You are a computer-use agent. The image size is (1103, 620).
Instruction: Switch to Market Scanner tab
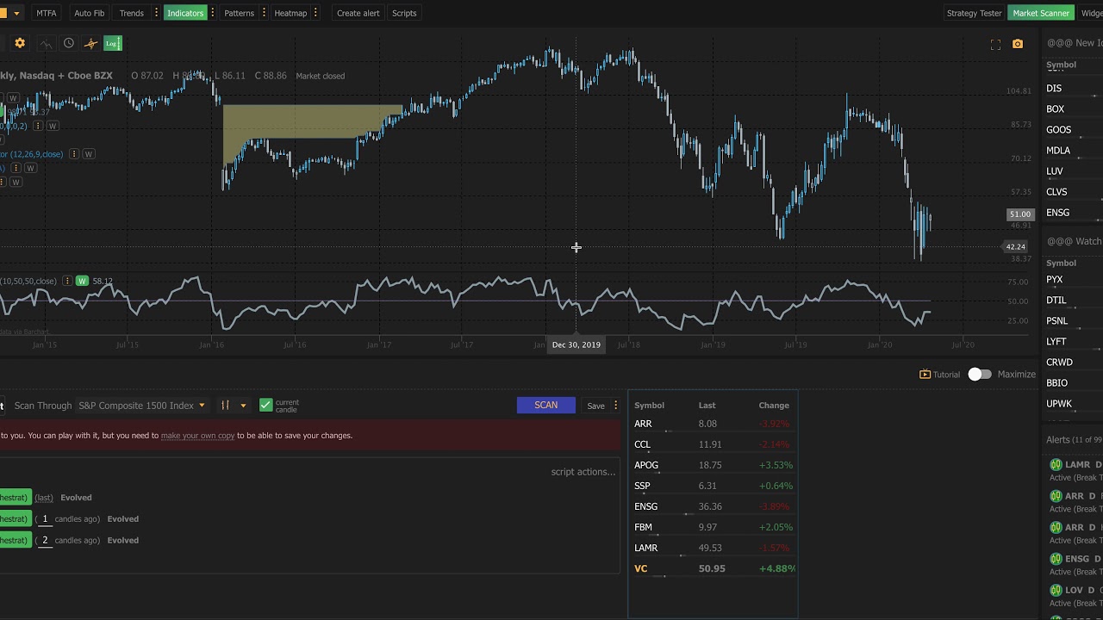click(x=1041, y=13)
